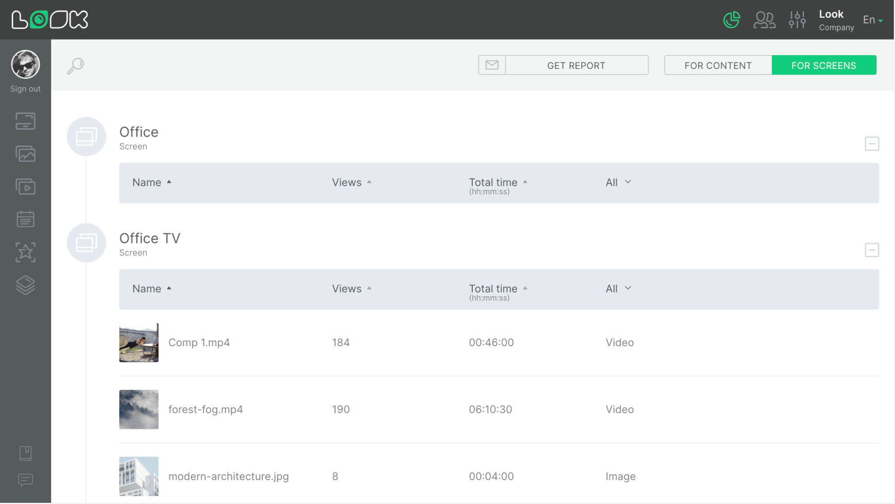This screenshot has height=504, width=895.
Task: Open the feedback chat icon
Action: pos(25,480)
